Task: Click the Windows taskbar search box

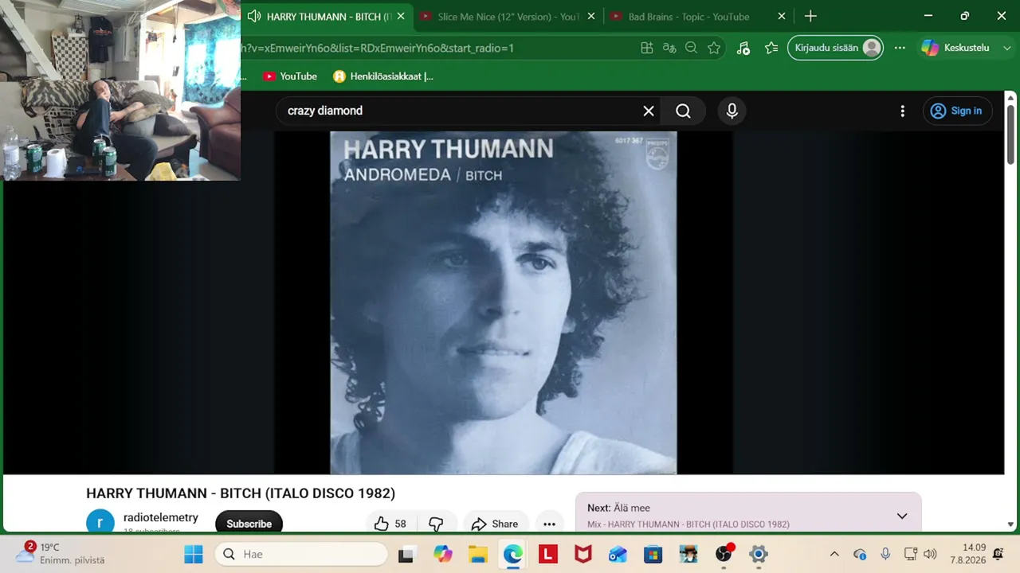Action: (x=301, y=554)
